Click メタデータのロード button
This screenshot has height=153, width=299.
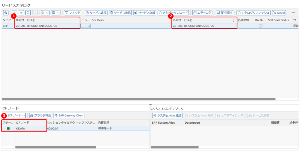pyautogui.click(x=173, y=13)
